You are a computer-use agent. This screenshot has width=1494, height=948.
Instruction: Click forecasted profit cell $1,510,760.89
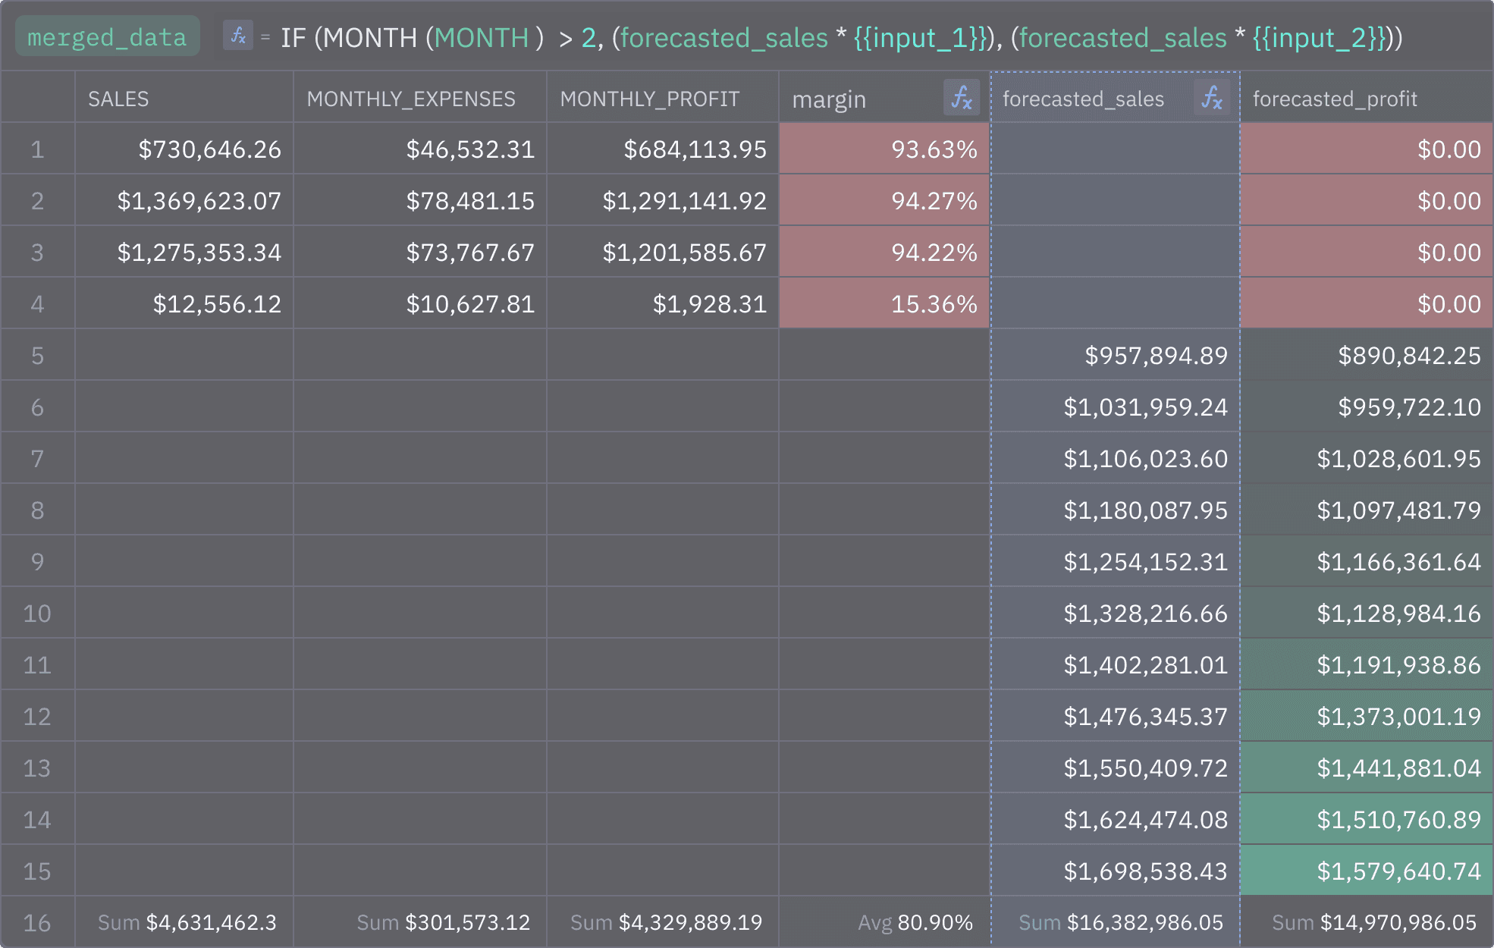(1367, 820)
